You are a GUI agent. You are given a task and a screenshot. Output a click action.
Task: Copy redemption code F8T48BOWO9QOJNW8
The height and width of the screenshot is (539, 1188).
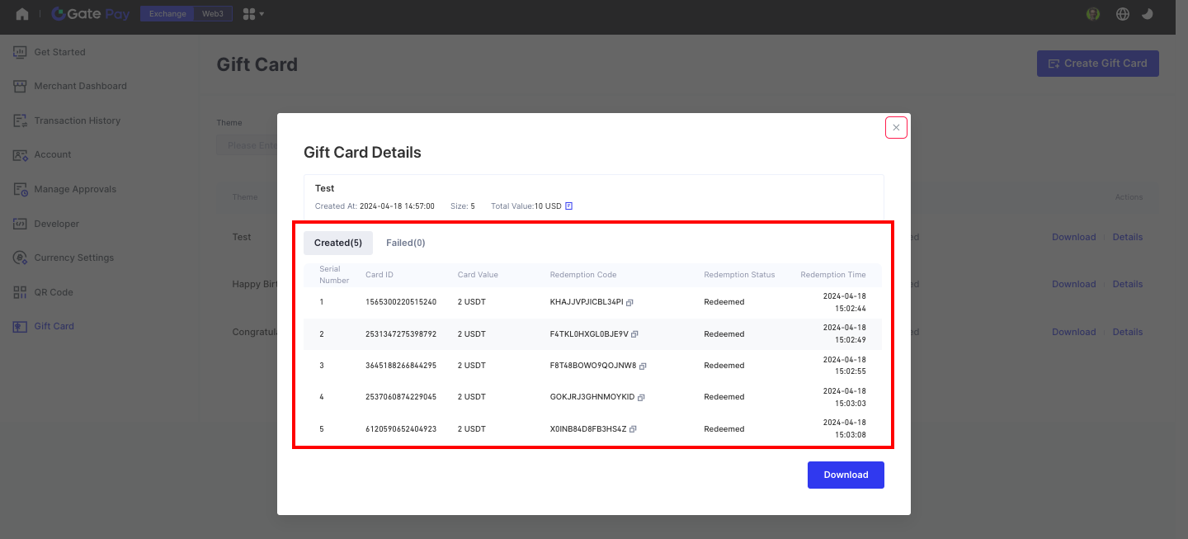pos(643,366)
